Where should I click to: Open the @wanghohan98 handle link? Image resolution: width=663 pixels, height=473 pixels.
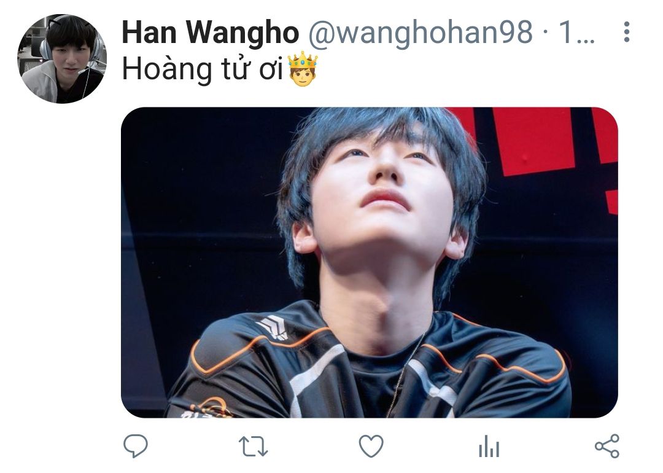[x=421, y=32]
